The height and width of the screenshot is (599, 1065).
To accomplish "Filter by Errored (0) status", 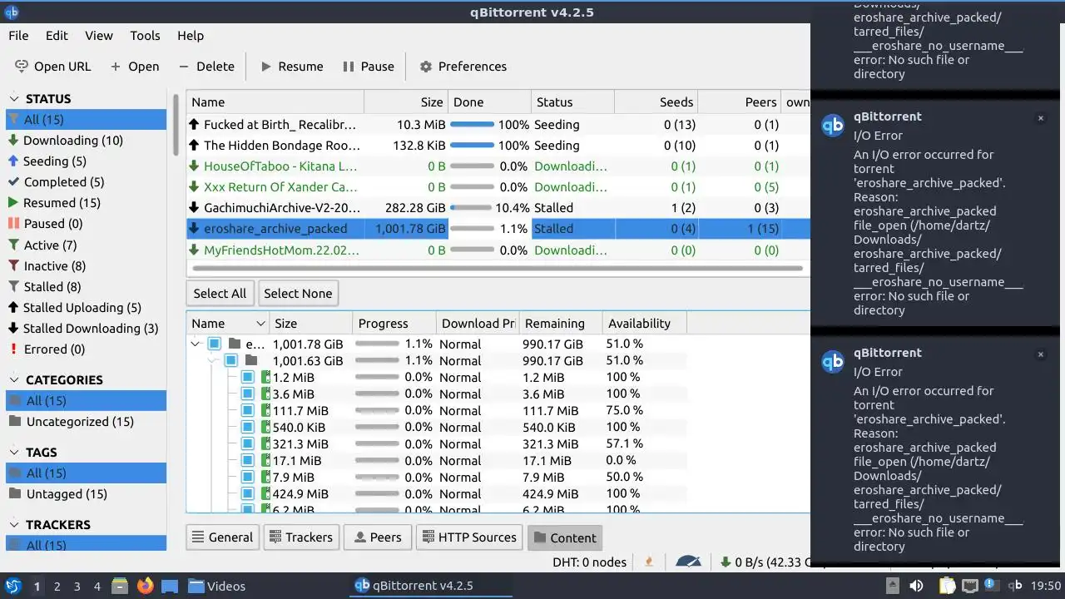I will tap(47, 349).
